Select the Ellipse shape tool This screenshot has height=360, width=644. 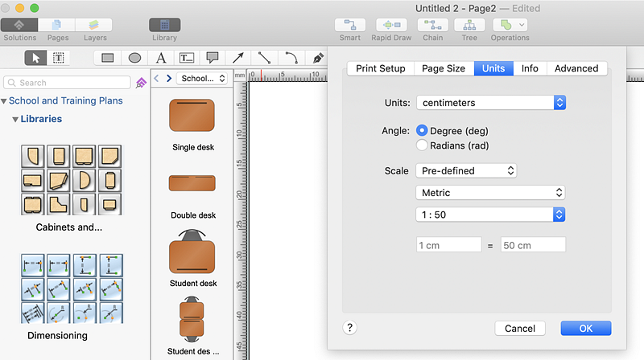click(134, 58)
